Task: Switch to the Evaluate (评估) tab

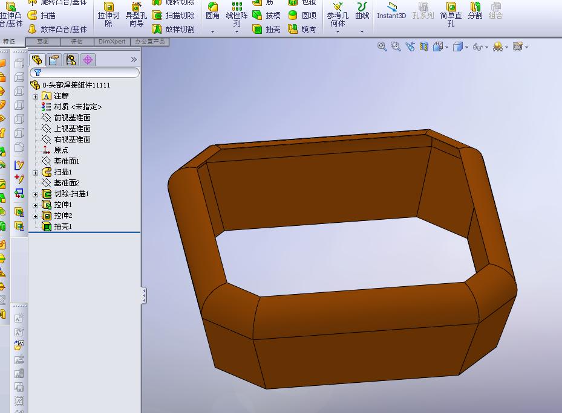Action: coord(77,42)
